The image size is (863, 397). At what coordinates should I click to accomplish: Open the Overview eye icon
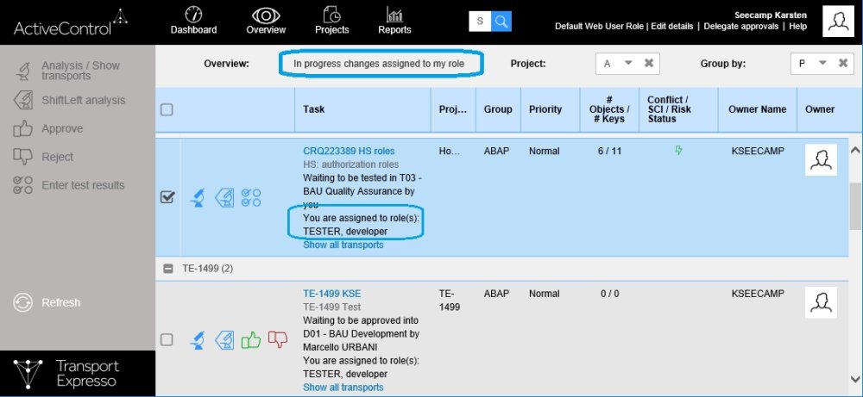[x=266, y=15]
